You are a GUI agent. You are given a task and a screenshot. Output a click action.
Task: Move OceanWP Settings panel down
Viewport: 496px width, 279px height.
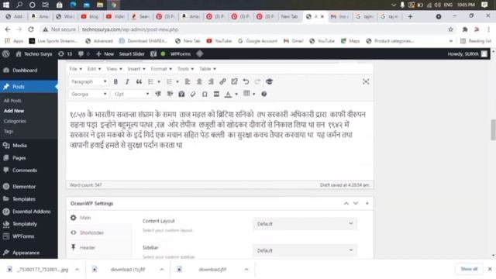click(356, 203)
